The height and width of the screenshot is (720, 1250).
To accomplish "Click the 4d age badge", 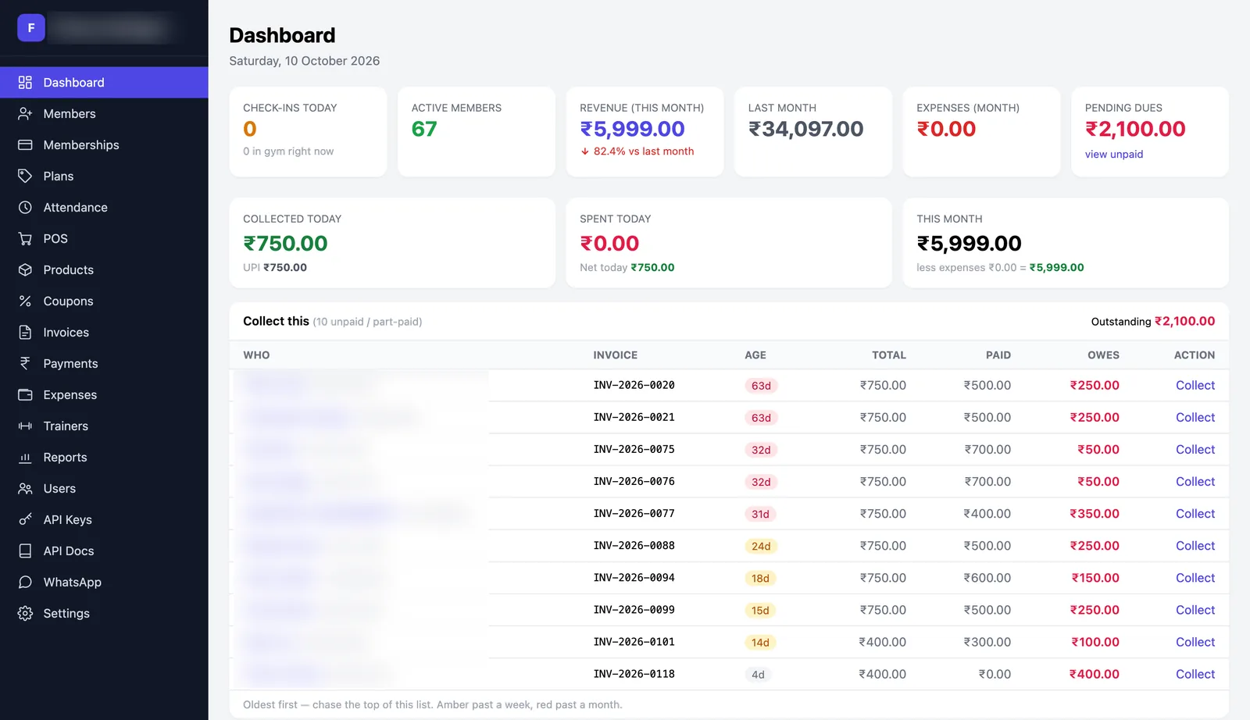I will (x=758, y=675).
